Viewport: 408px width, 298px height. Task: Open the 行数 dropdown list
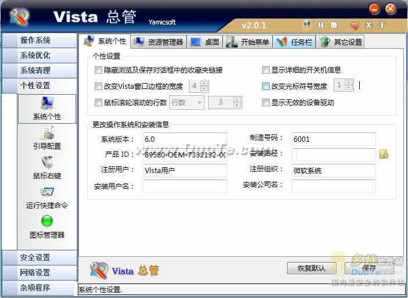187,103
